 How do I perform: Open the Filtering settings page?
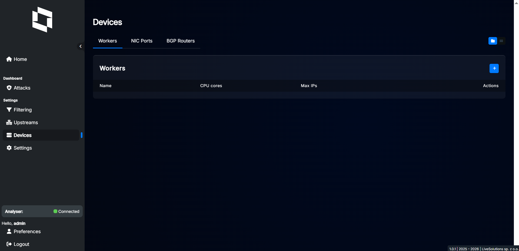[x=19, y=110]
